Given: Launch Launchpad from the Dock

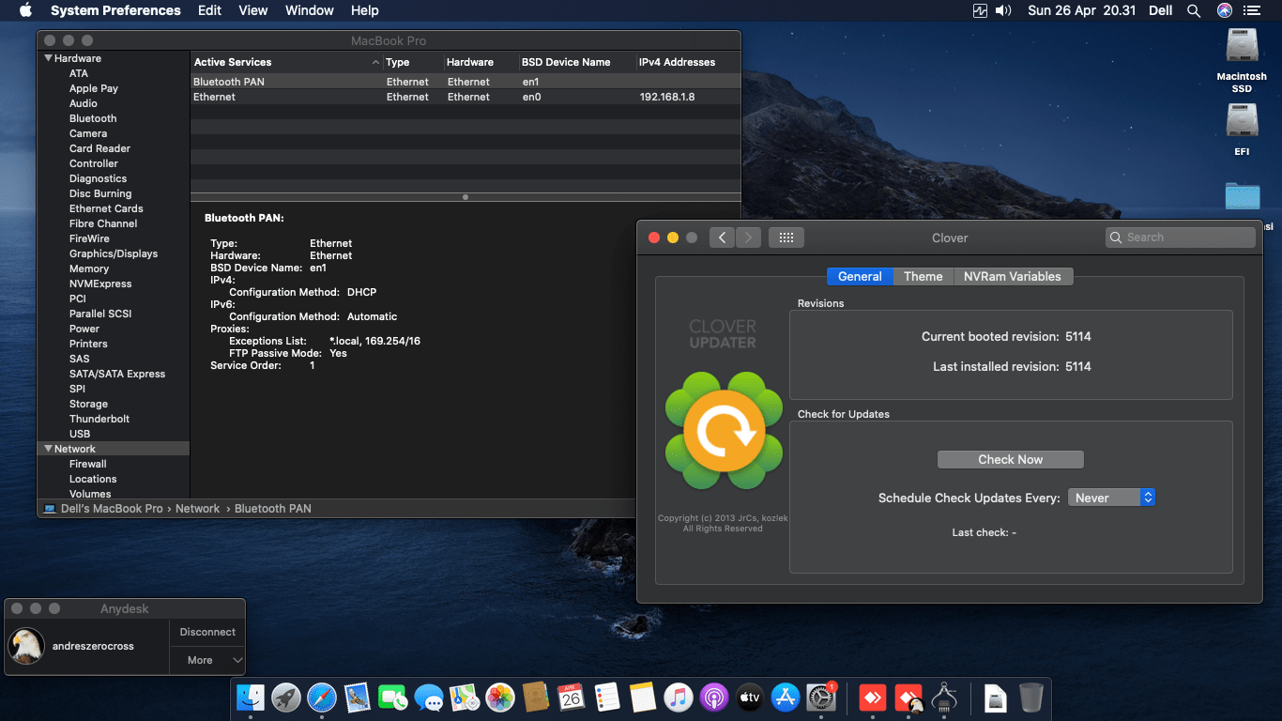Looking at the screenshot, I should pos(286,698).
